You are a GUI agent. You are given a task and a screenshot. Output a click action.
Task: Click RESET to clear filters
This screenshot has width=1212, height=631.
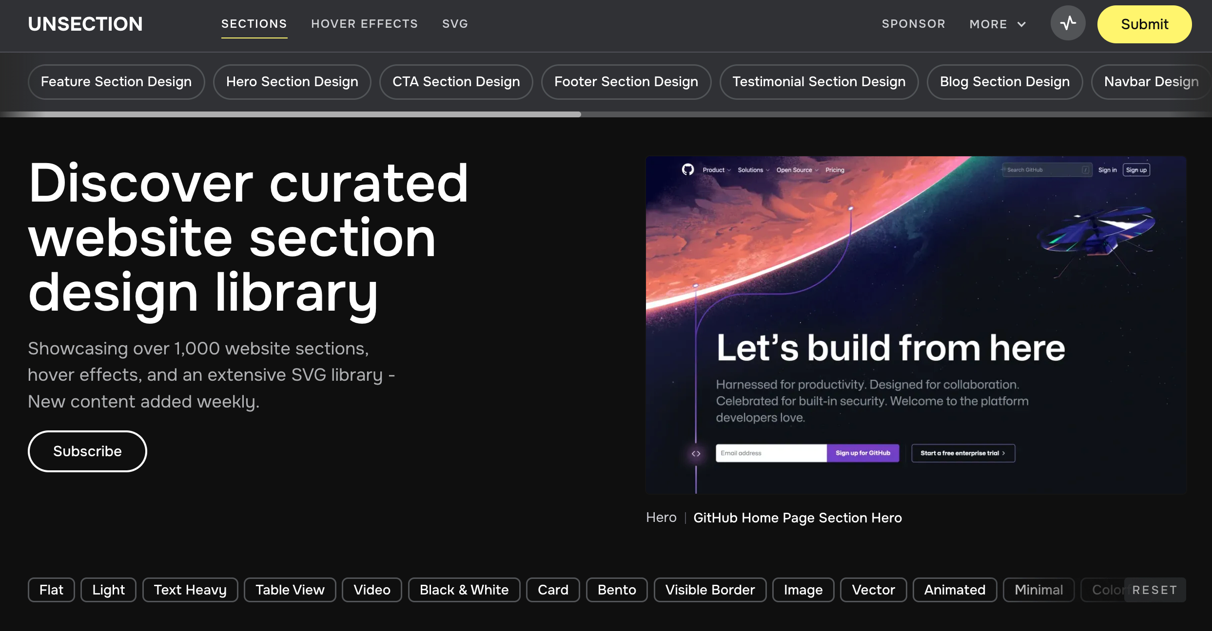[x=1155, y=590]
